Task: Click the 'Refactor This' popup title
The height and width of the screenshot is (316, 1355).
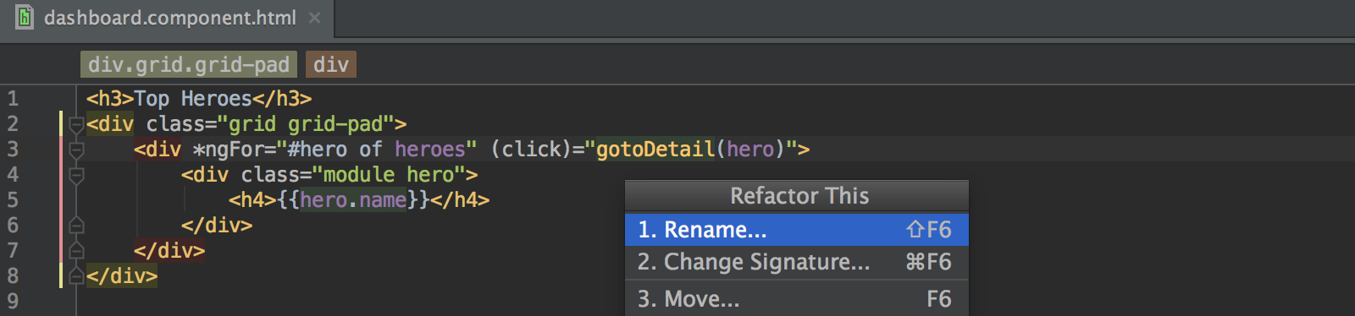Action: (799, 196)
